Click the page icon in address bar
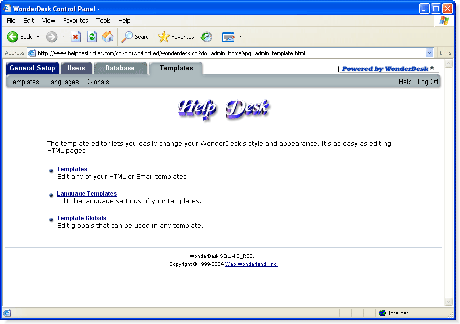This screenshot has height=324, width=460. [x=32, y=53]
